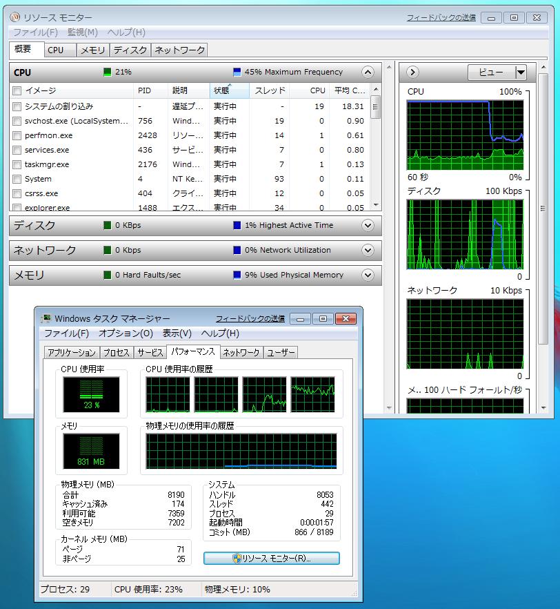This screenshot has width=560, height=609.
Task: Click the shield icon on Resource Monitor button
Action: click(x=237, y=559)
